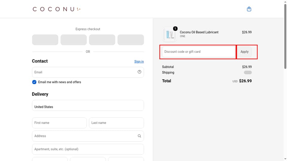The height and width of the screenshot is (161, 287).
Task: Click the Total USD $26.99 amount
Action: tap(245, 81)
